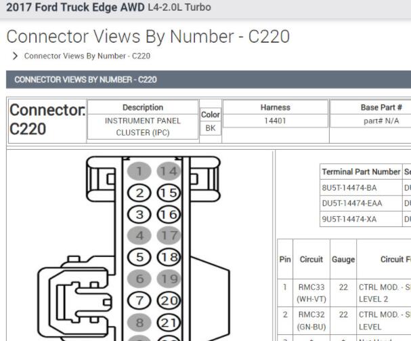Open the 'Connector Views By Number - C220' breadcrumb link
411x341 pixels.
tap(87, 56)
